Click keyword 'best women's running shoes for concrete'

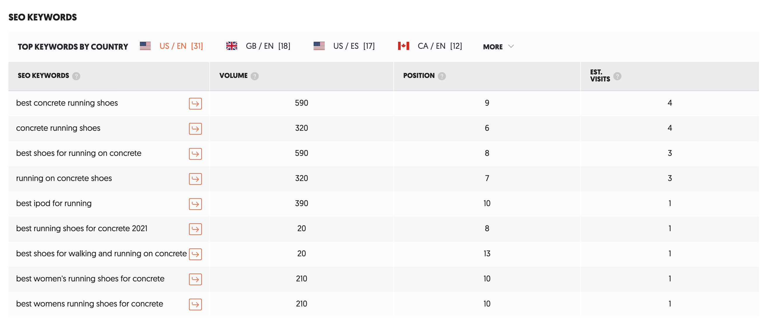pyautogui.click(x=90, y=279)
